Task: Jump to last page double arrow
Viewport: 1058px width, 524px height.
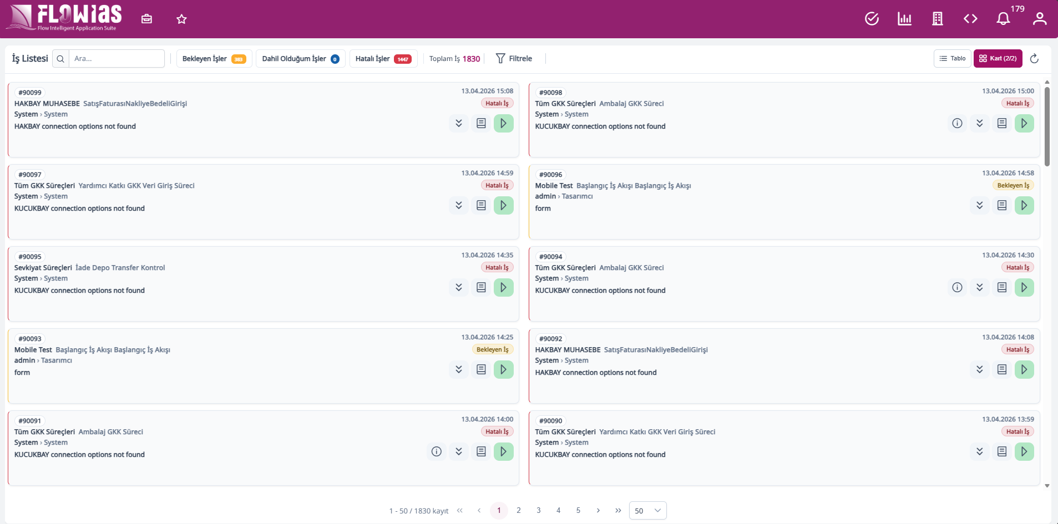Action: coord(618,510)
